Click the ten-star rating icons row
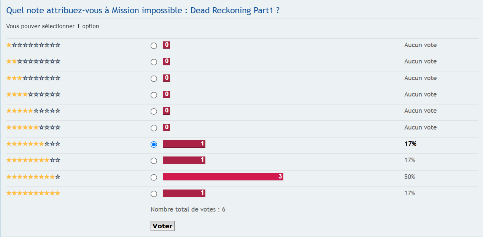This screenshot has height=237, width=483. [x=33, y=193]
